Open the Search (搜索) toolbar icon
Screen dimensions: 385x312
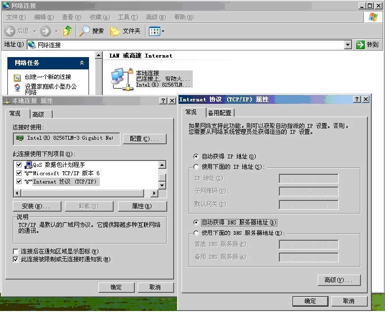(x=85, y=31)
